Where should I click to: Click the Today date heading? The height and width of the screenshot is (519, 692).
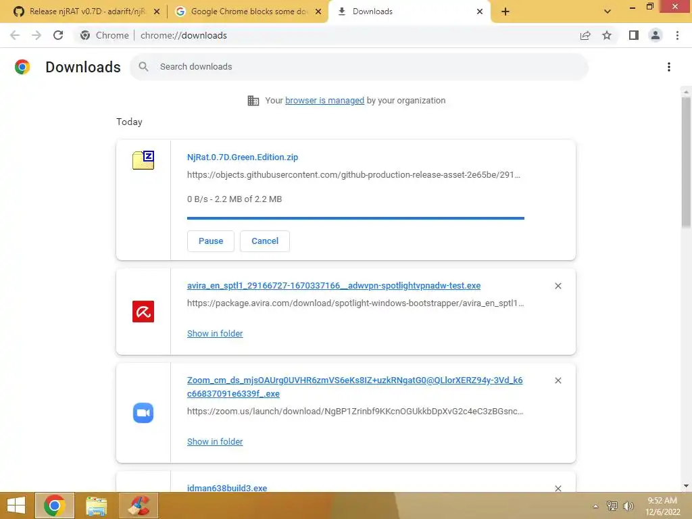[129, 122]
